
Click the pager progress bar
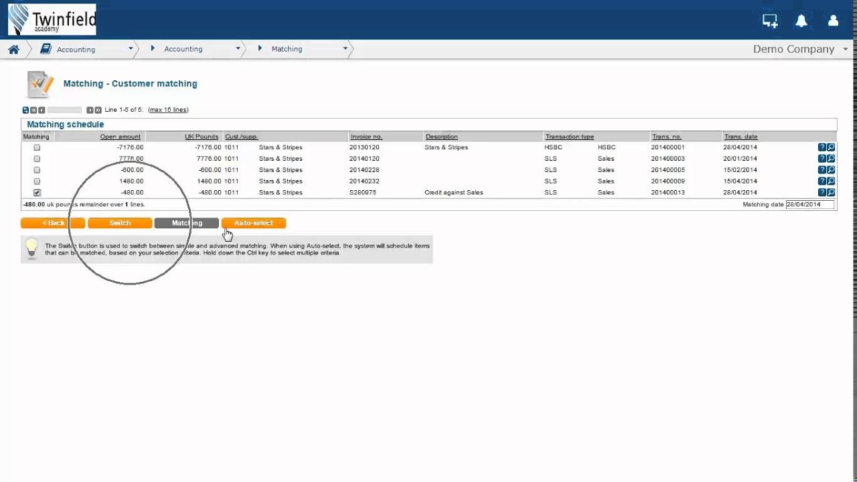click(x=64, y=110)
